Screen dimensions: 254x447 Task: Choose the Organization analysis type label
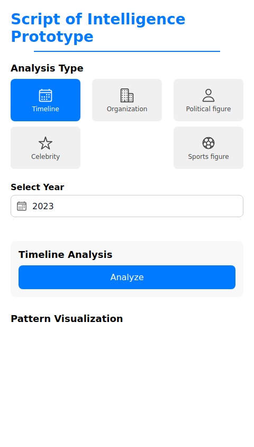pyautogui.click(x=127, y=109)
